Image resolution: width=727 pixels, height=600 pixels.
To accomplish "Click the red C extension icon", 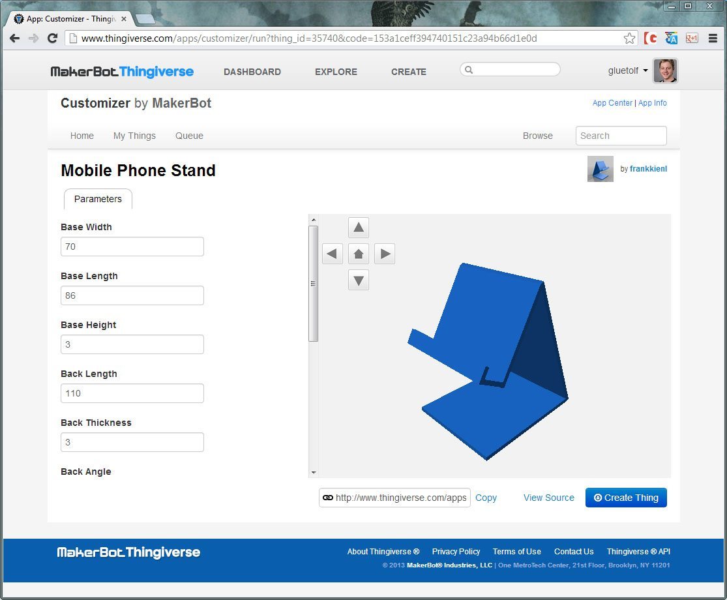I will pyautogui.click(x=651, y=38).
